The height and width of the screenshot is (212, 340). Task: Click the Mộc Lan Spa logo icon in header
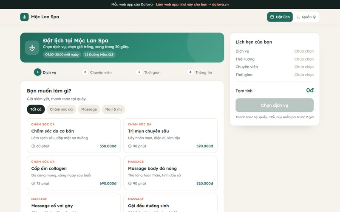click(x=24, y=17)
